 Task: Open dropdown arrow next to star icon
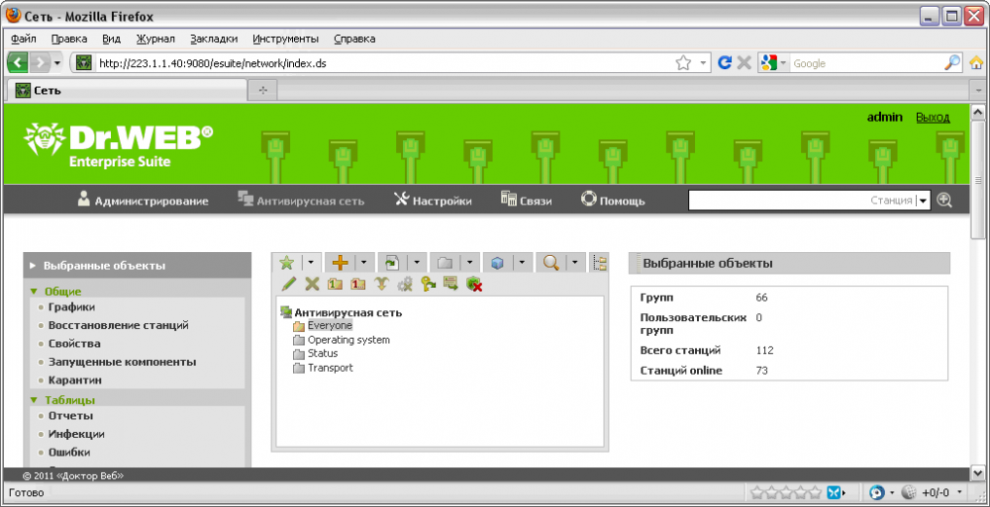tap(311, 263)
